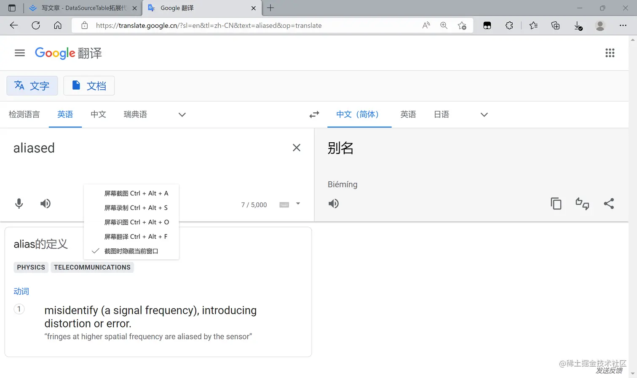Clear the source text

pos(297,148)
